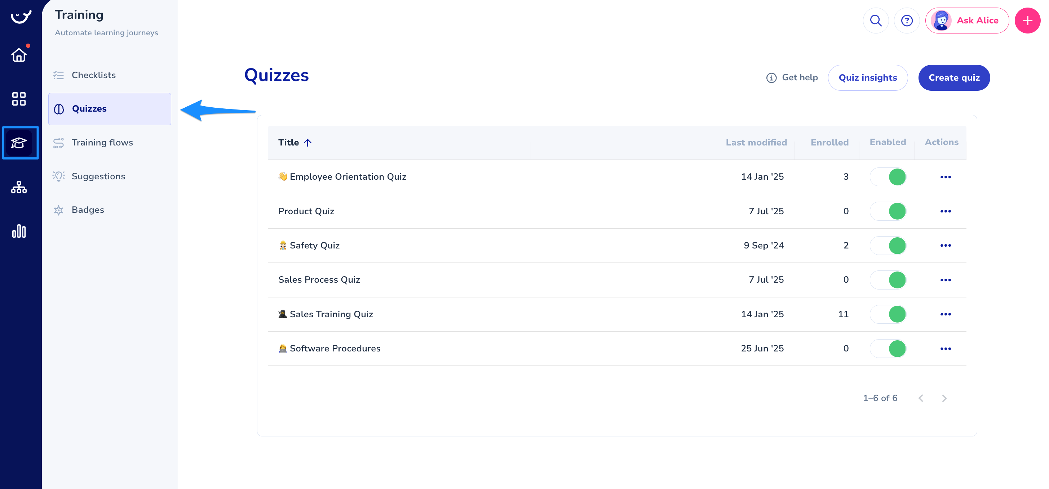Image resolution: width=1049 pixels, height=489 pixels.
Task: Click the question mark help icon
Action: coord(907,20)
